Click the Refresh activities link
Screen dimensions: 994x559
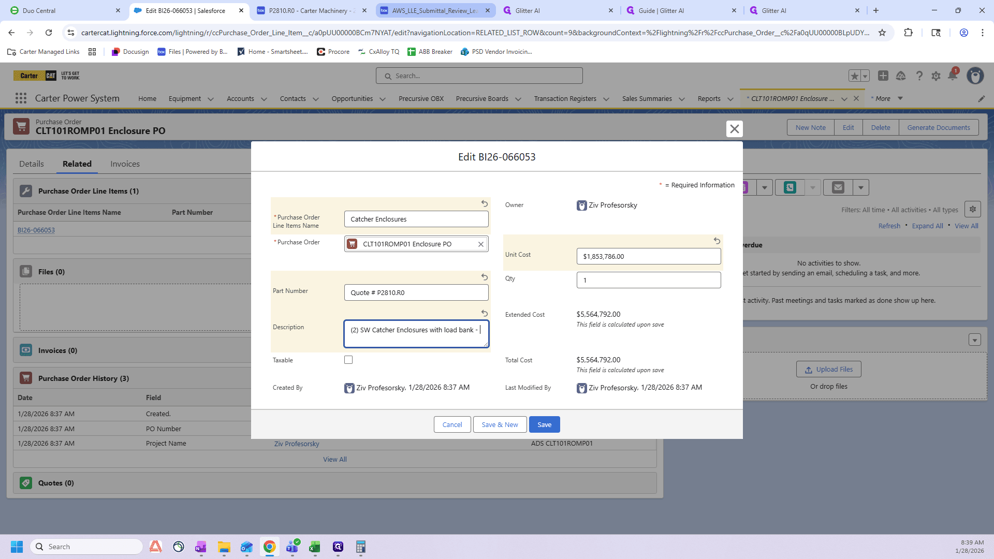click(x=889, y=226)
